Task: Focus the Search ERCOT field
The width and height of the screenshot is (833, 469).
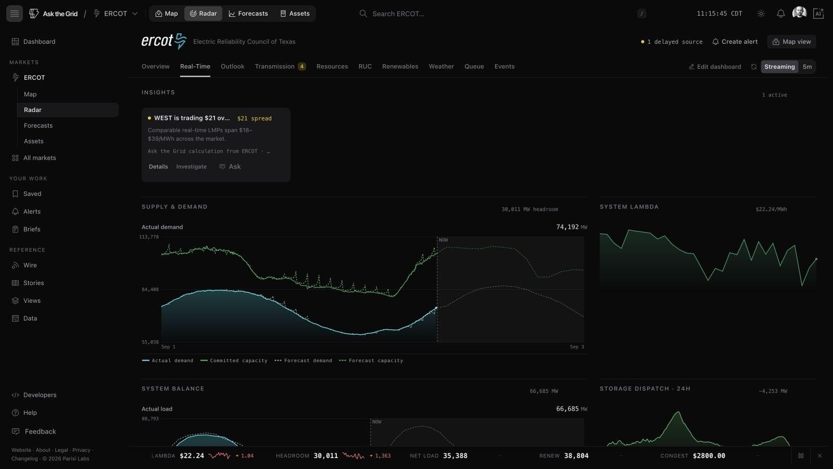Action: point(502,14)
